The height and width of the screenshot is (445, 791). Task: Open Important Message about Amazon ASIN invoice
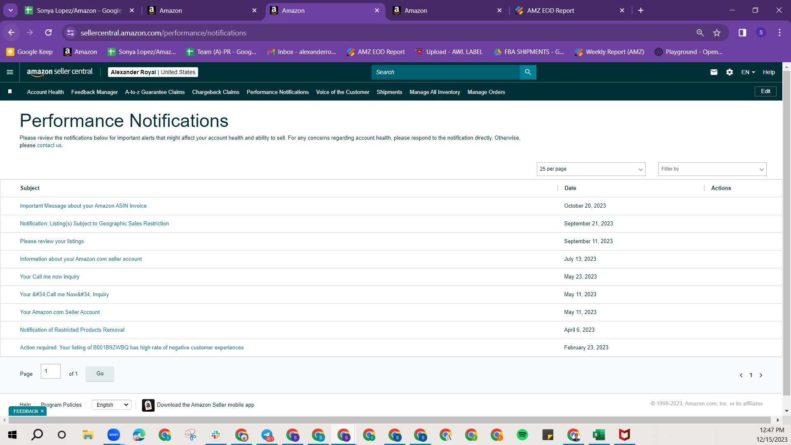pos(83,206)
